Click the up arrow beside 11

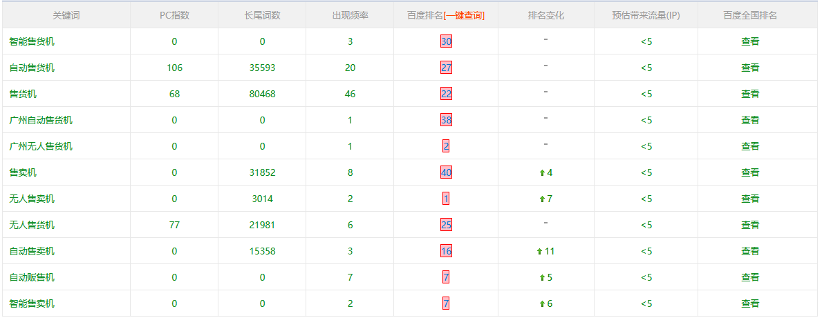(539, 252)
